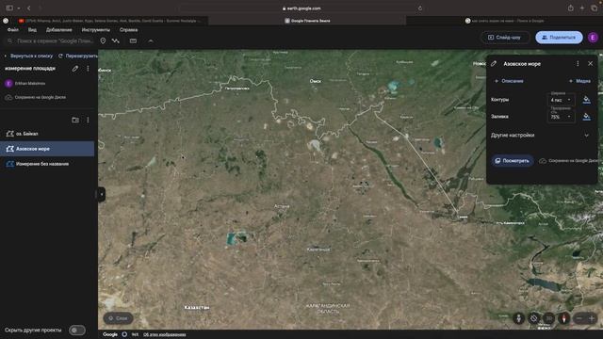The width and height of the screenshot is (603, 339).
Task: Click the new folder icon in sidebar
Action: coord(75,120)
